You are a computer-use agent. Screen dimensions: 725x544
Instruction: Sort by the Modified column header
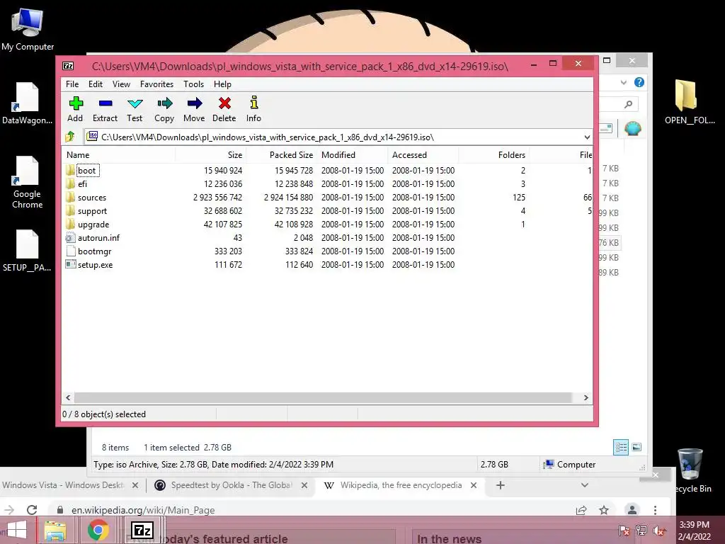(x=353, y=155)
